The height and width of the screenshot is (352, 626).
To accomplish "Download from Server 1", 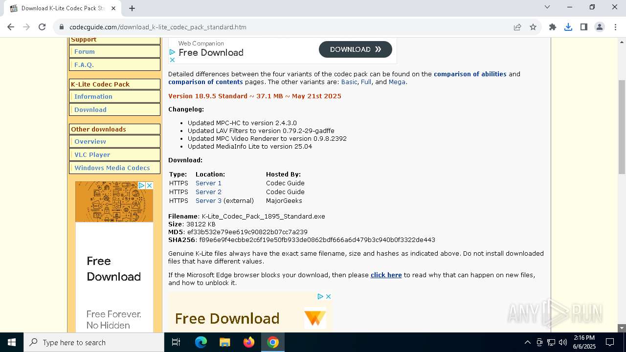I will coord(208,183).
